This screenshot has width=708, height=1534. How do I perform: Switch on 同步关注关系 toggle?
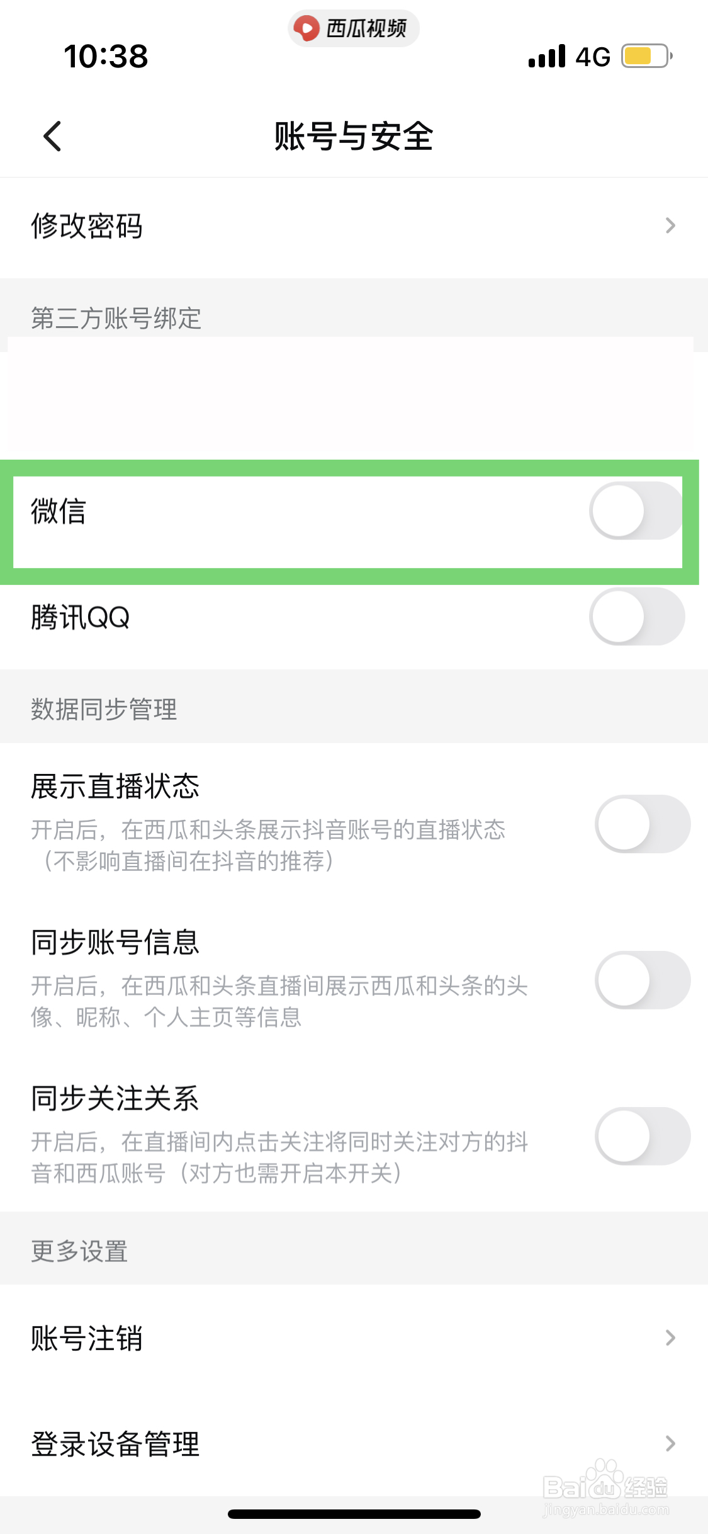point(642,1136)
